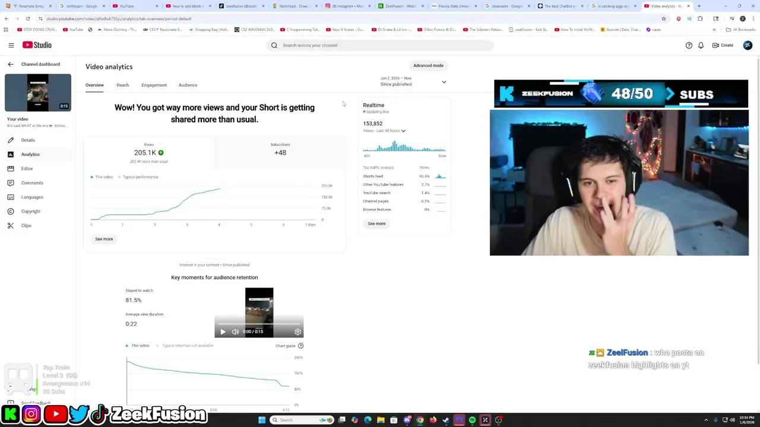
Task: Open Comments in the sidebar
Action: click(x=32, y=183)
